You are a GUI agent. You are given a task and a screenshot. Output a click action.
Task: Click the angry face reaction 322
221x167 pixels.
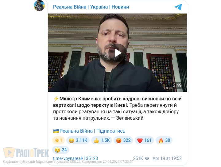pos(123,140)
